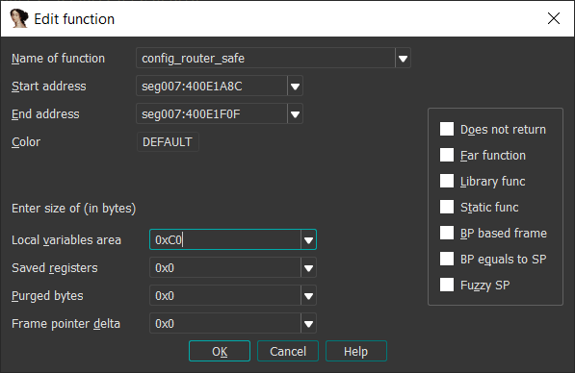Open the DEFAULT color picker

pos(168,141)
